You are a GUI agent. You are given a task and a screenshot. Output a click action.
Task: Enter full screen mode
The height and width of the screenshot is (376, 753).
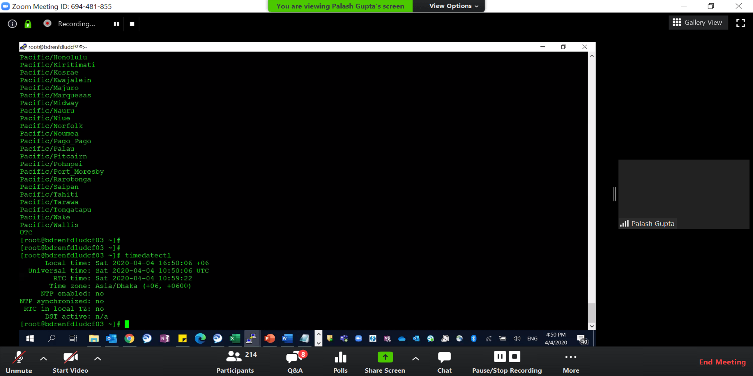pyautogui.click(x=740, y=23)
